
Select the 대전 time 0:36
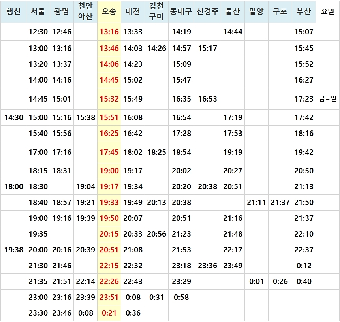[x=133, y=313]
